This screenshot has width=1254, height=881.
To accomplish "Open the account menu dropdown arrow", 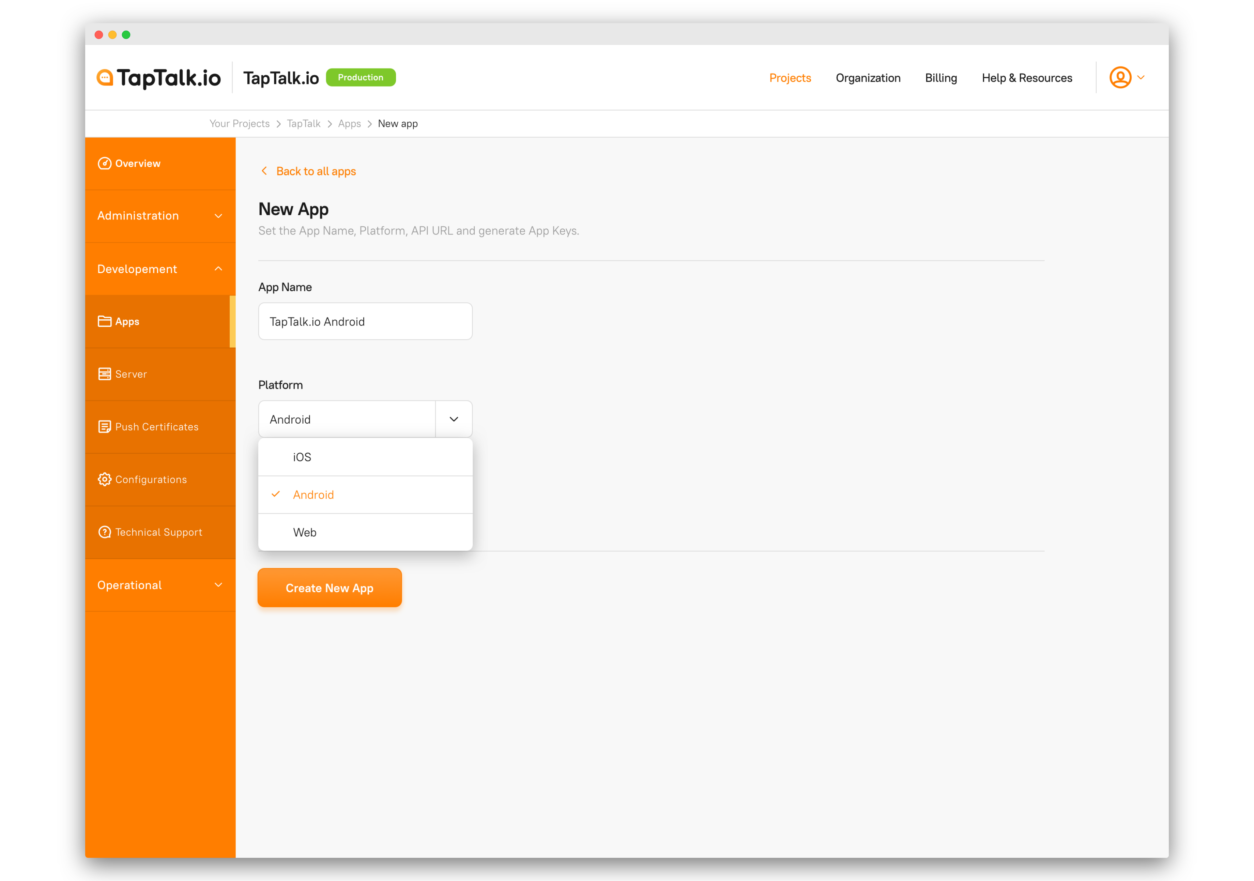I will pyautogui.click(x=1141, y=78).
